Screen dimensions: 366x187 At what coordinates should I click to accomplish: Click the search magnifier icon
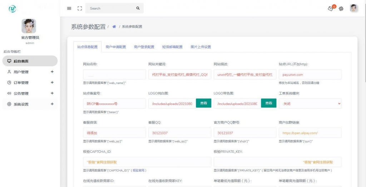[x=138, y=8]
